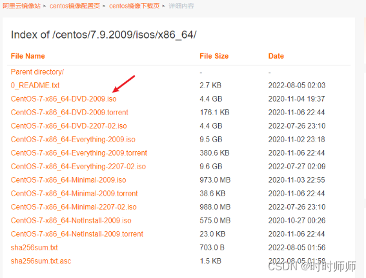This screenshot has height=278, width=366.
Task: Select the 38.6 KB size value
Action: click(212, 193)
